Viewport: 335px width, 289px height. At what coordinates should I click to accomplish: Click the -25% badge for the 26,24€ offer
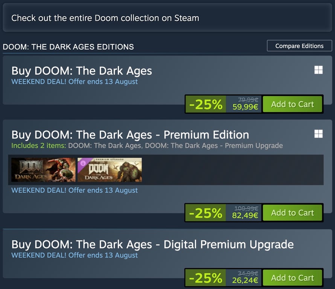click(x=206, y=278)
